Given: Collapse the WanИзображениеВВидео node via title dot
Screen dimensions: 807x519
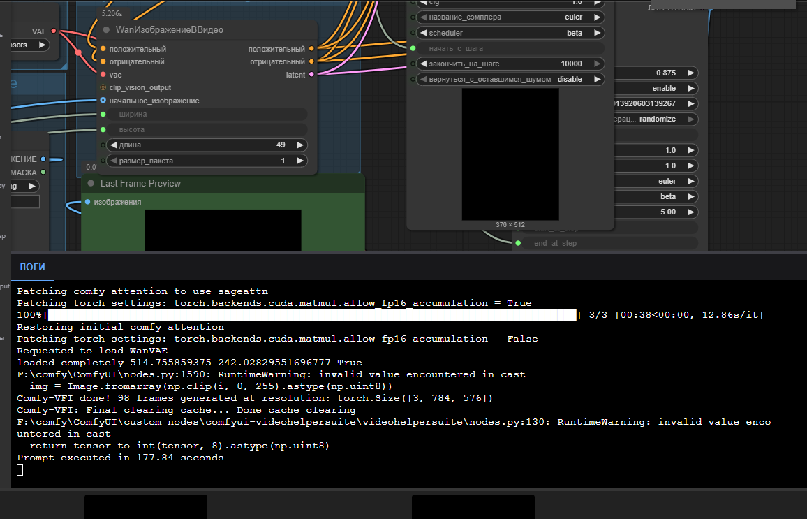Looking at the screenshot, I should click(106, 30).
